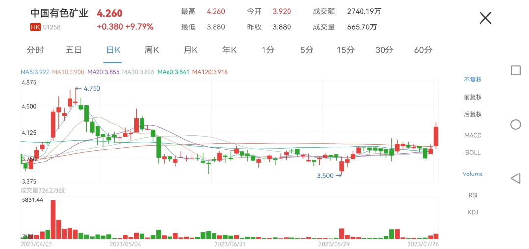Open the 周K weekly chart tab
Screen dimensions: 529x249
tap(151, 50)
